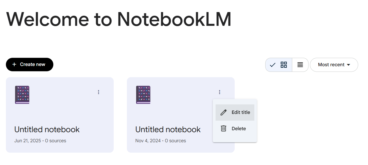Screen dimensions: 368x165
Task: Click the checkmark on the grid toggle
Action: point(272,65)
